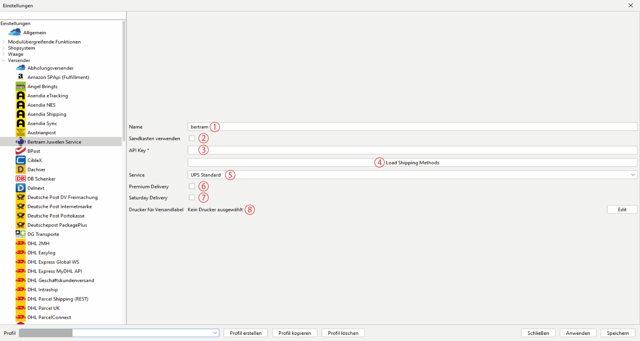Select DHL Parcel UK entry
This screenshot has height=341, width=640.
[43, 308]
